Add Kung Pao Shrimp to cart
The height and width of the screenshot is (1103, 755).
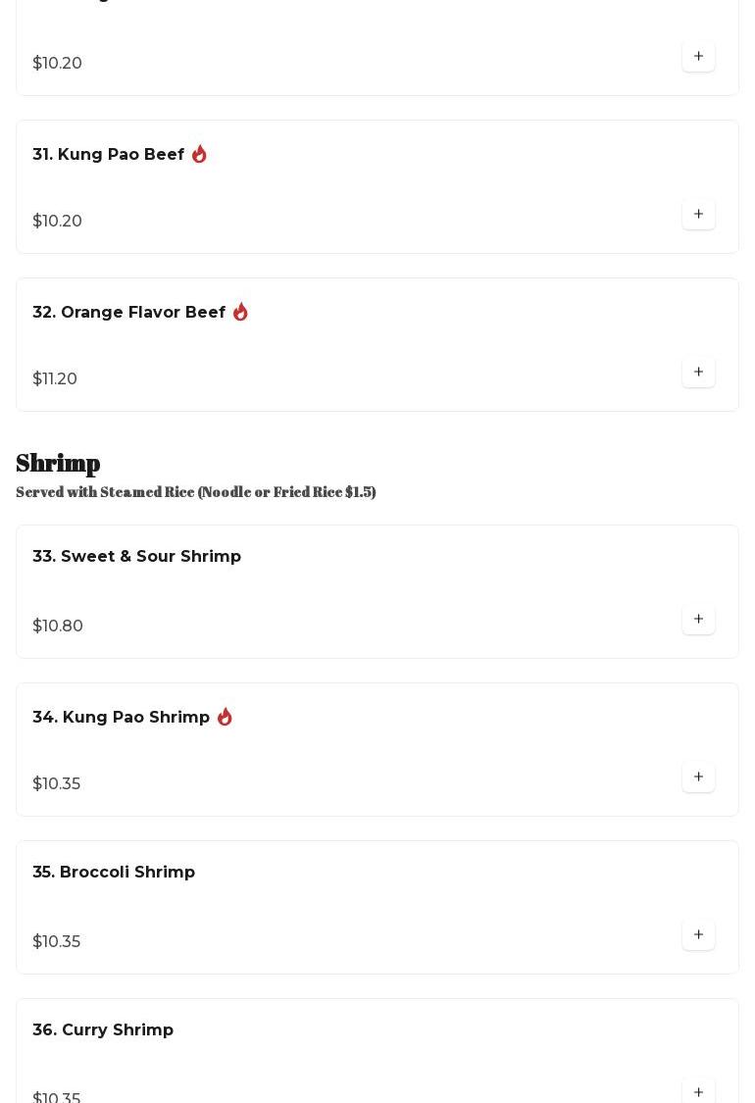(698, 777)
